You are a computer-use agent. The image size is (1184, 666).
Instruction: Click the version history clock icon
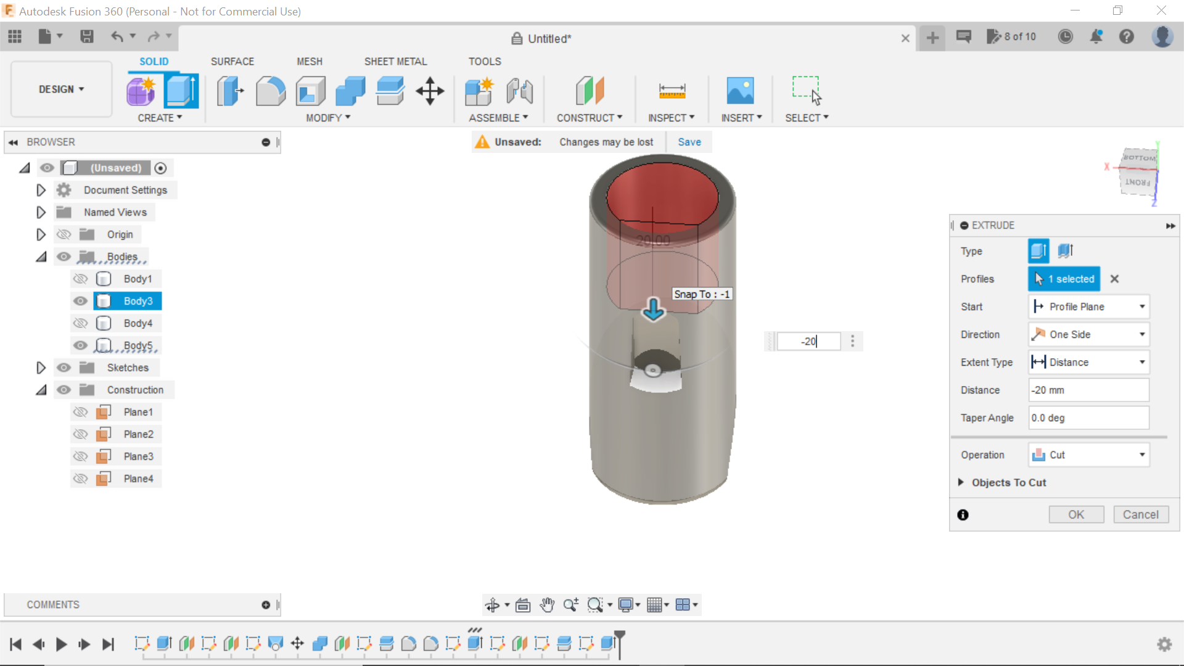pos(1066,37)
